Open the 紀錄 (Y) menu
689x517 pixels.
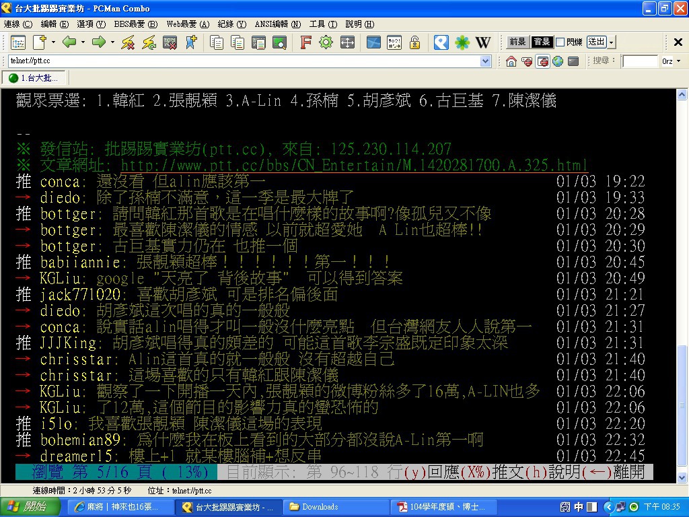(x=232, y=24)
